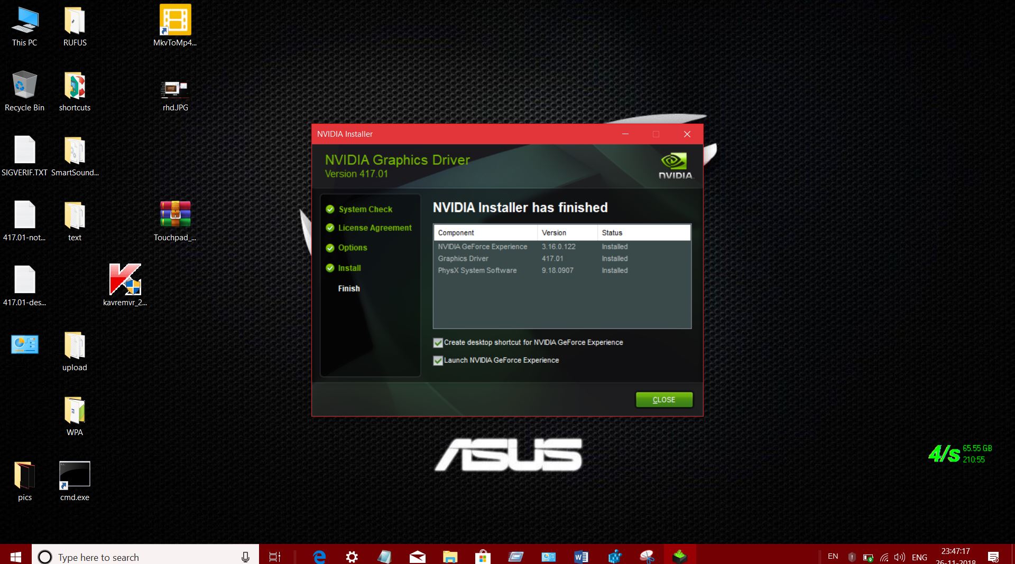
Task: Select the NVIDIA GeForce Experience row
Action: [562, 247]
